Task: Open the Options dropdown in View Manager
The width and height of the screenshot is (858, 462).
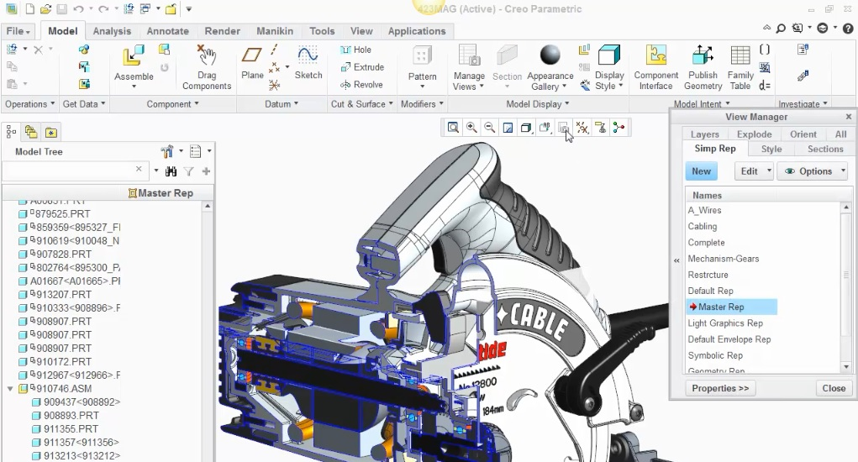Action: (812, 171)
